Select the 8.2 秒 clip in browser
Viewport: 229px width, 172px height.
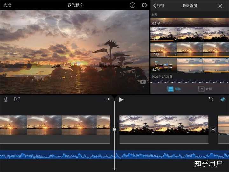(x=190, y=65)
